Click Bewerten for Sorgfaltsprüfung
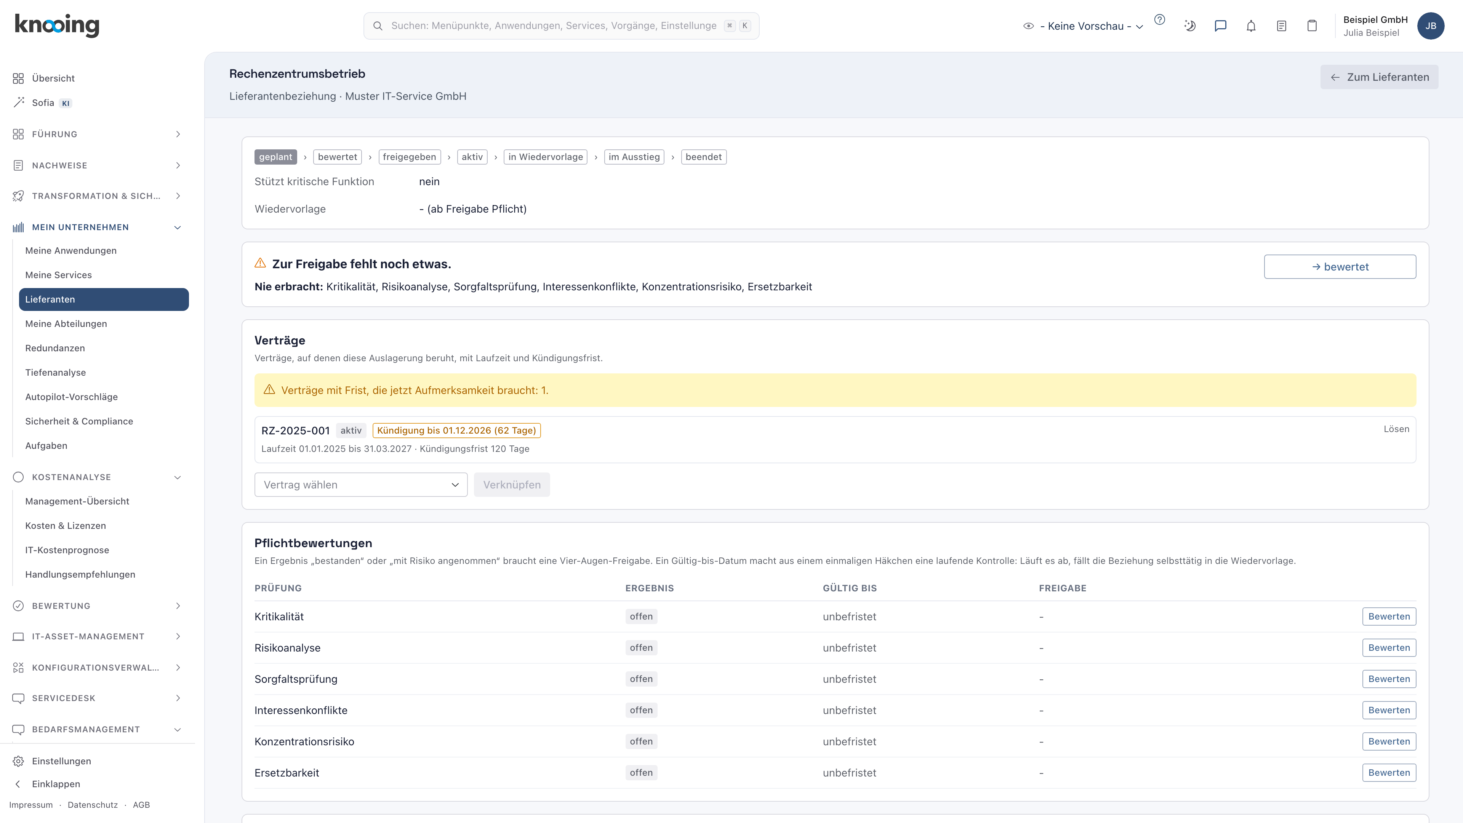 [1389, 679]
